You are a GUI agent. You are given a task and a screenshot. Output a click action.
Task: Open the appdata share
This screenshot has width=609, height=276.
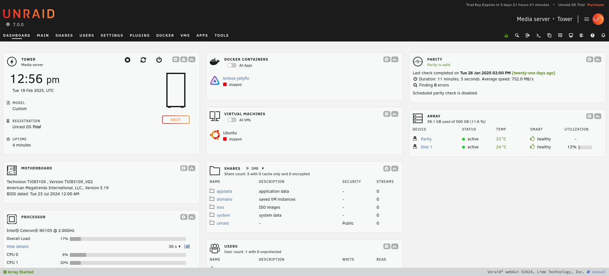224,191
